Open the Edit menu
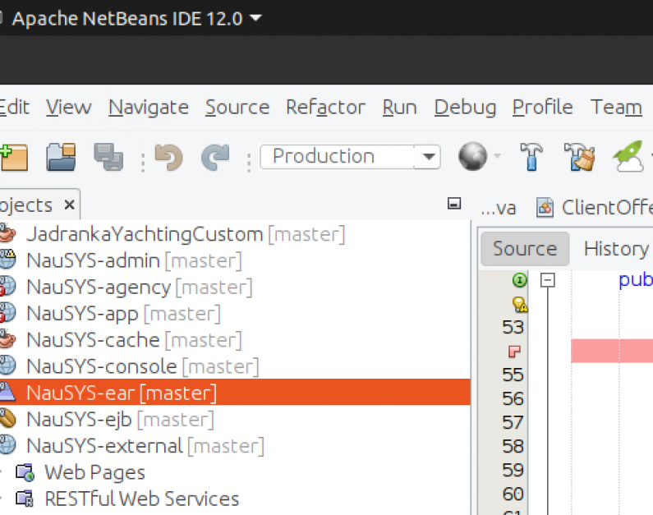 coord(14,107)
